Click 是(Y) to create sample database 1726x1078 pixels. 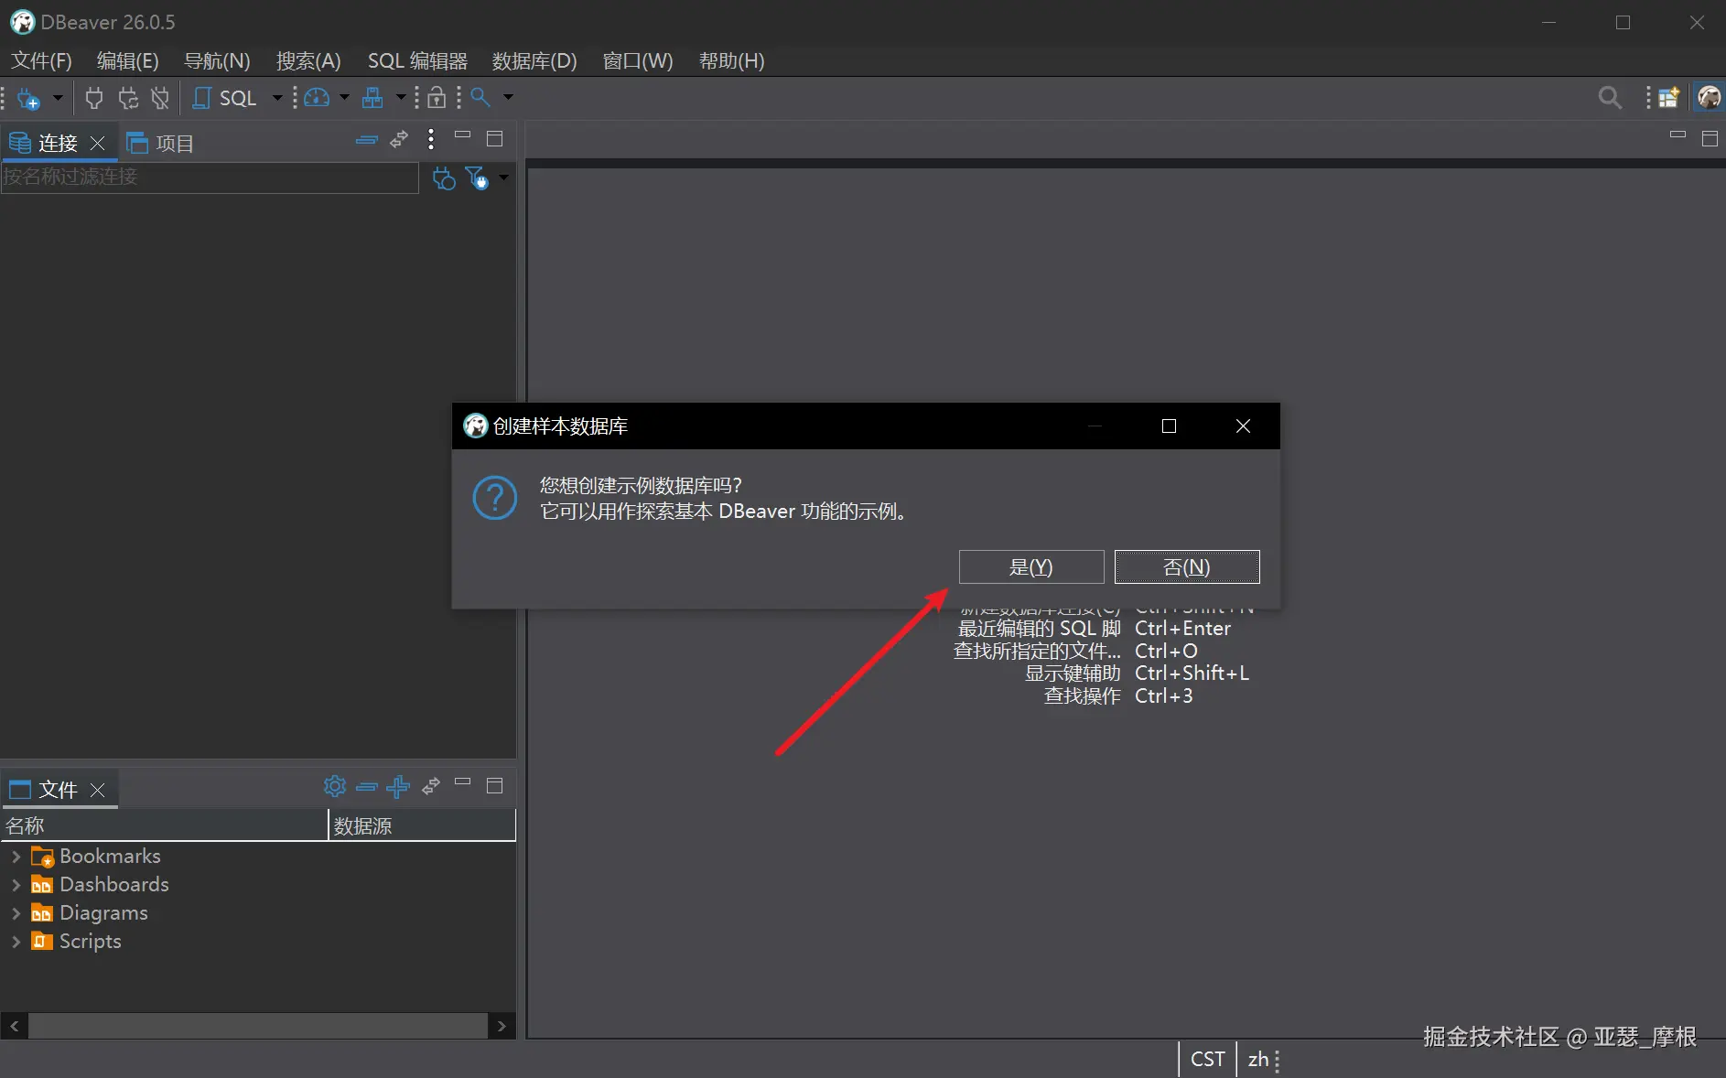click(x=1031, y=567)
